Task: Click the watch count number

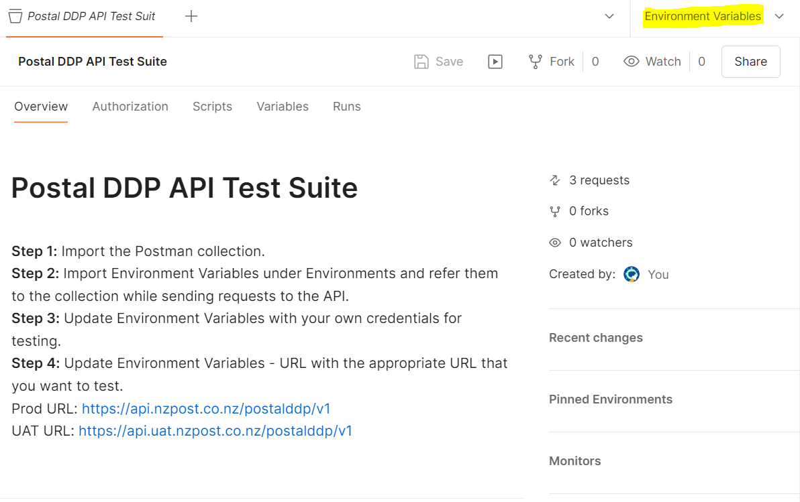Action: pyautogui.click(x=701, y=62)
